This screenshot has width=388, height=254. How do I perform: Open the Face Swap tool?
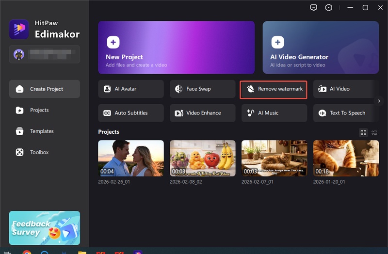(202, 89)
